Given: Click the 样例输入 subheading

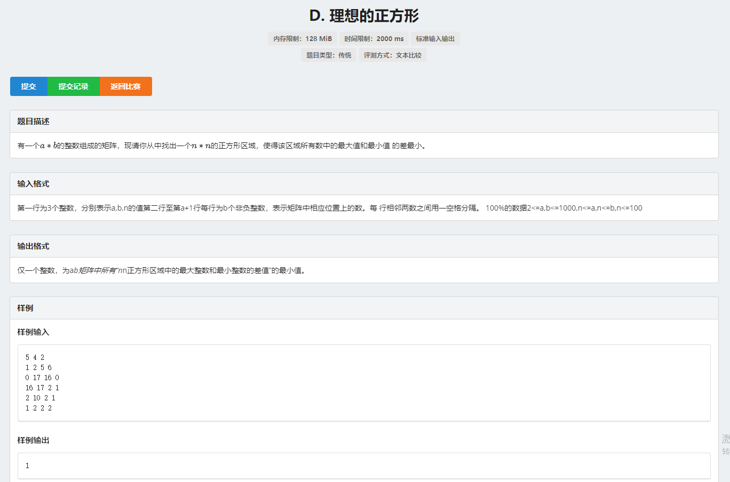Looking at the screenshot, I should click(33, 332).
